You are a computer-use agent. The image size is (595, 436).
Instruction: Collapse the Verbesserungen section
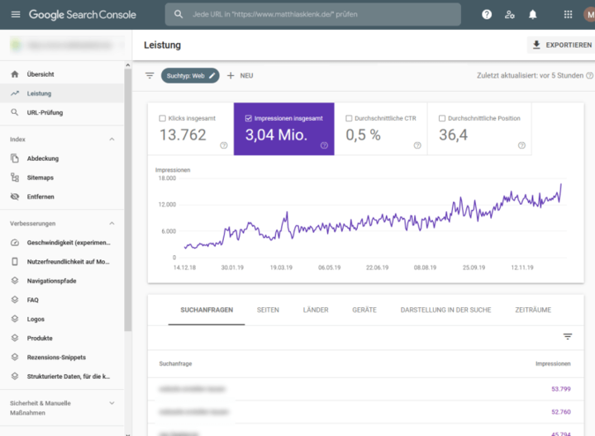(112, 223)
